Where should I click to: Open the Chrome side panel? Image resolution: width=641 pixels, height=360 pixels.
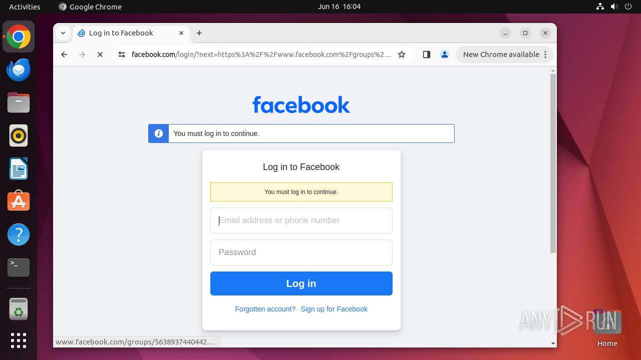pyautogui.click(x=427, y=54)
